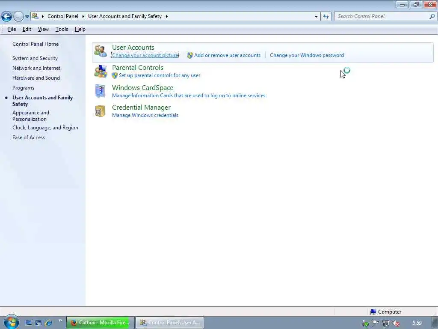Viewport: 438px width, 329px height.
Task: Minimize the Control Panel window
Action: [402, 4]
